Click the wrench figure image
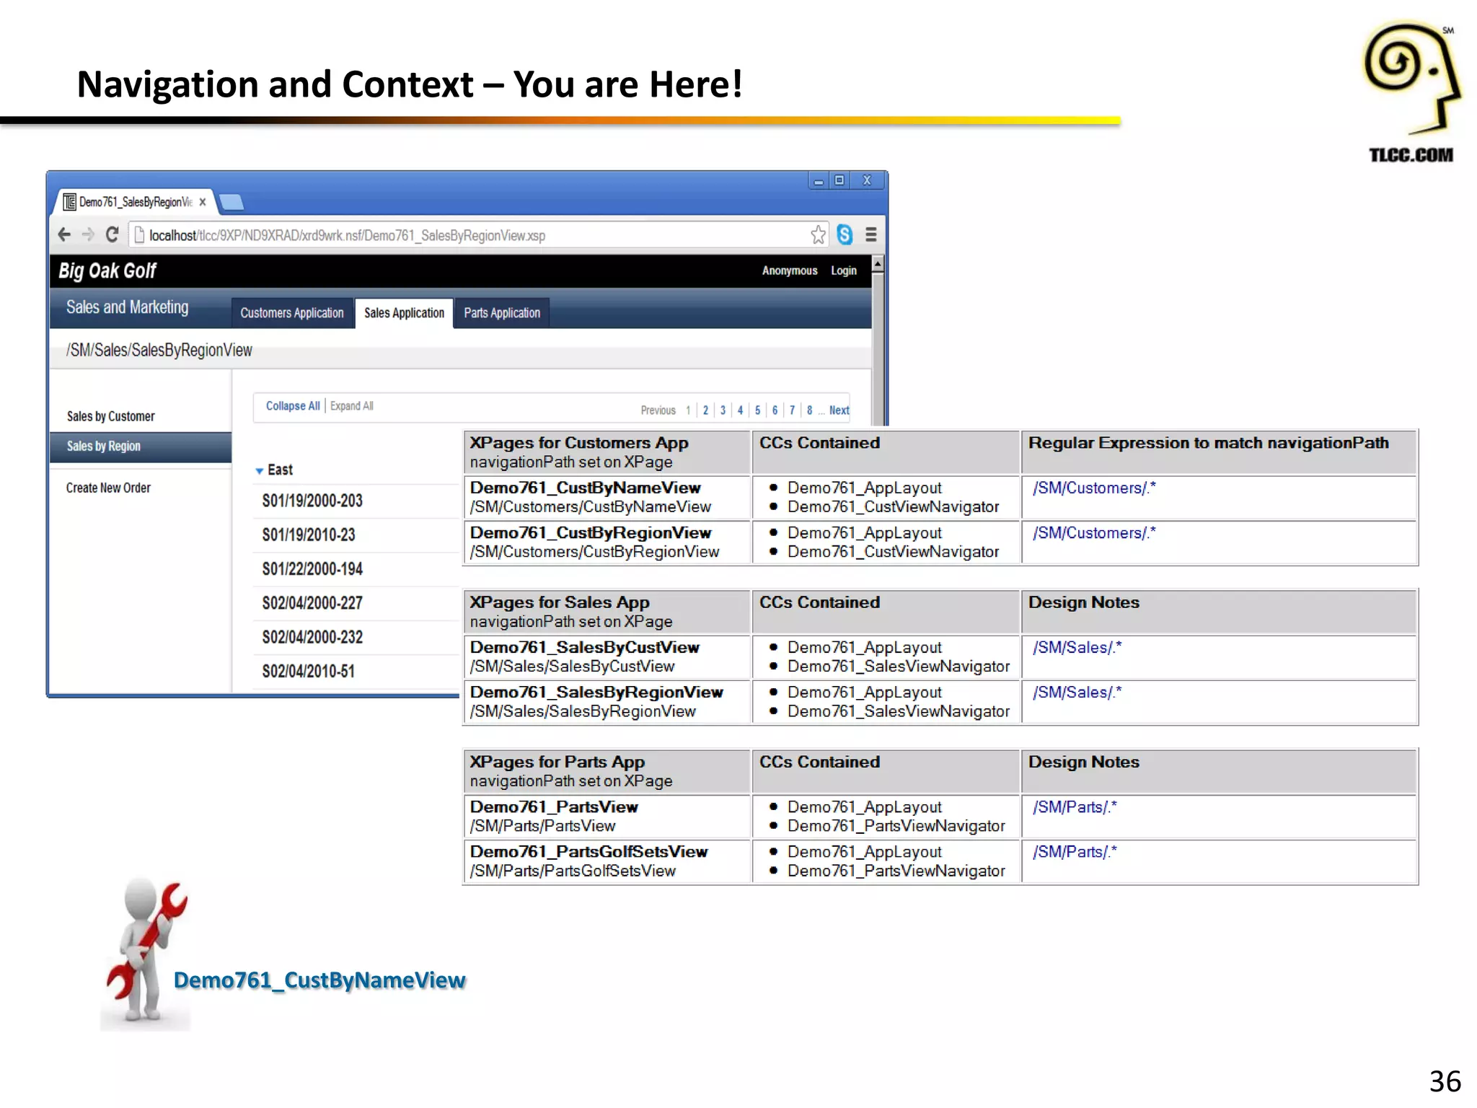1477x1108 pixels. (x=146, y=953)
